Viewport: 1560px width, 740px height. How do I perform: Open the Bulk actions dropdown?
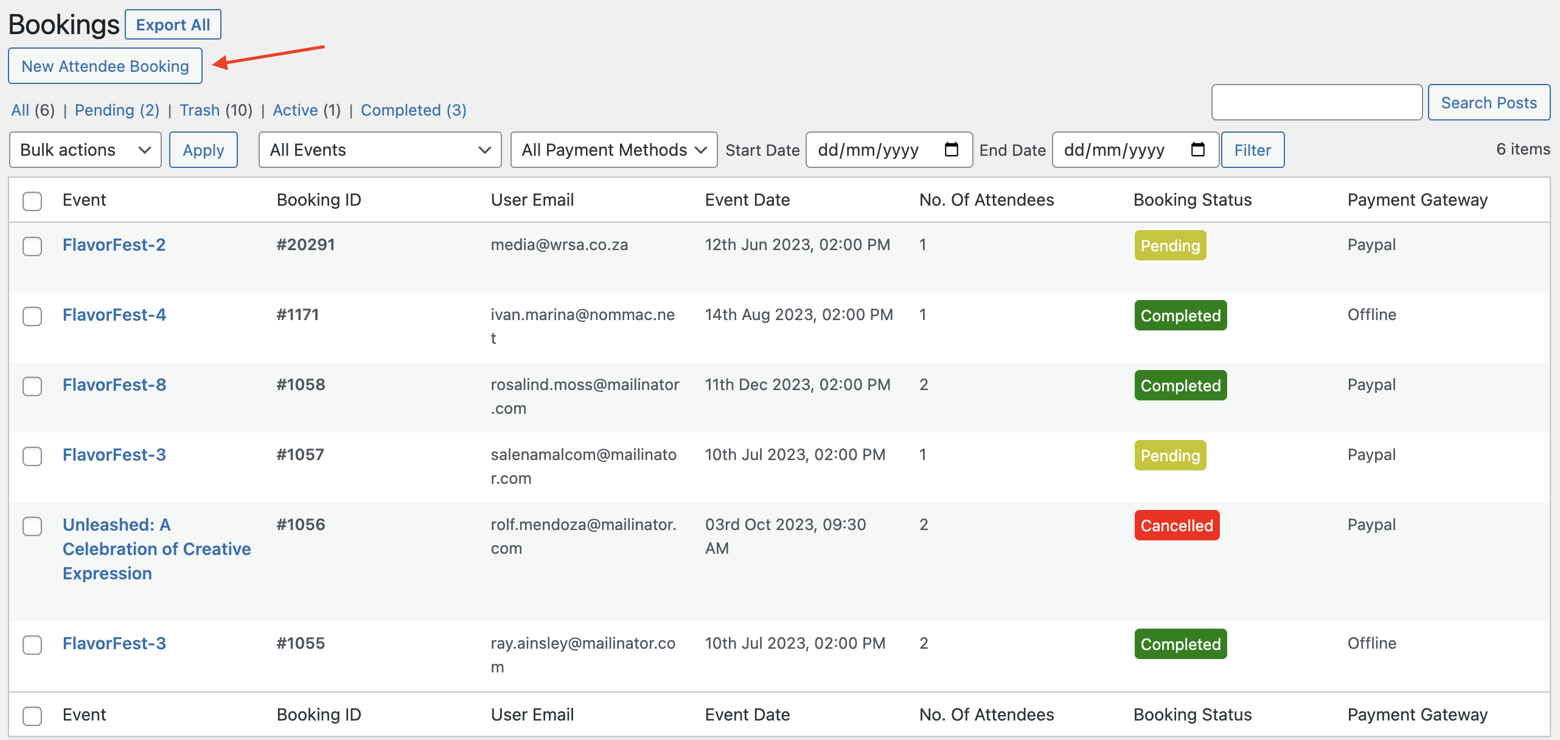pyautogui.click(x=85, y=150)
